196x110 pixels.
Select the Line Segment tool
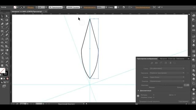point(7,28)
